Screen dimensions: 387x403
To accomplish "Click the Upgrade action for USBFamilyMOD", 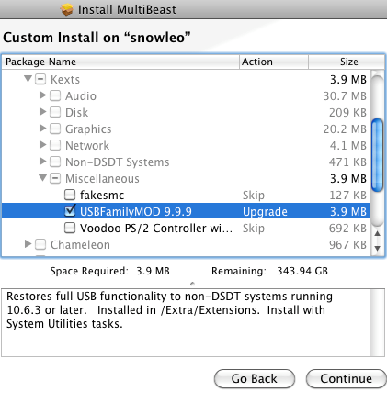I will pyautogui.click(x=265, y=211).
